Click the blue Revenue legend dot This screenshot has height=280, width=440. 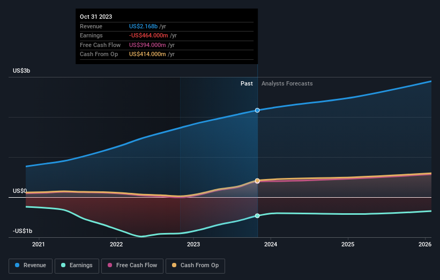point(17,265)
